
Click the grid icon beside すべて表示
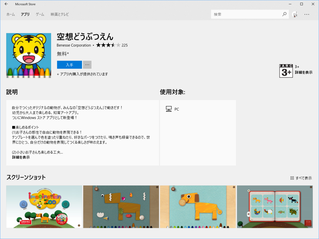[292, 178]
